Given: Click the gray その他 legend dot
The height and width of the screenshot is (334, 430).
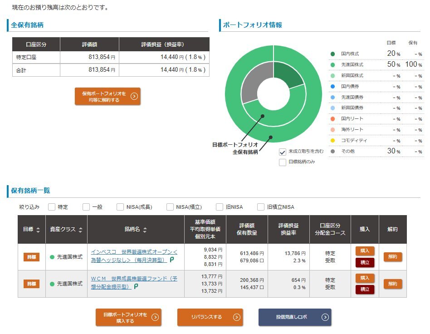Looking at the screenshot, I should (332, 151).
